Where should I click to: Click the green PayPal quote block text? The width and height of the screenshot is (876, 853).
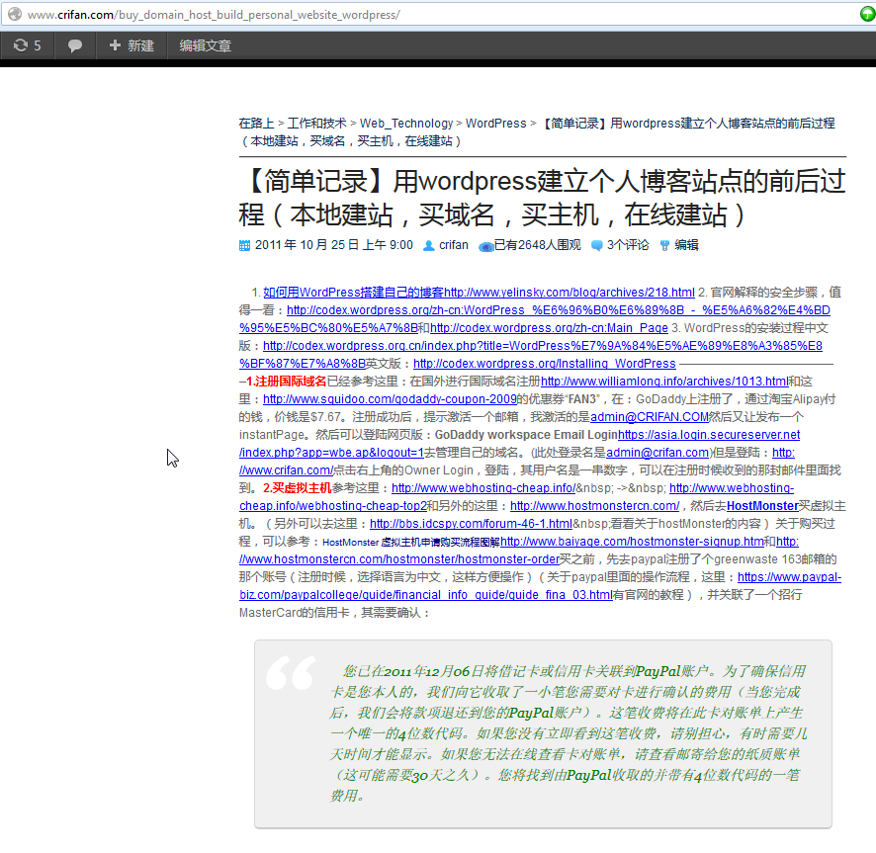(569, 732)
